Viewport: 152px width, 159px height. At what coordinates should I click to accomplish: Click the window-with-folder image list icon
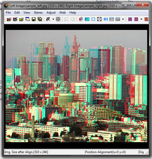(27, 19)
